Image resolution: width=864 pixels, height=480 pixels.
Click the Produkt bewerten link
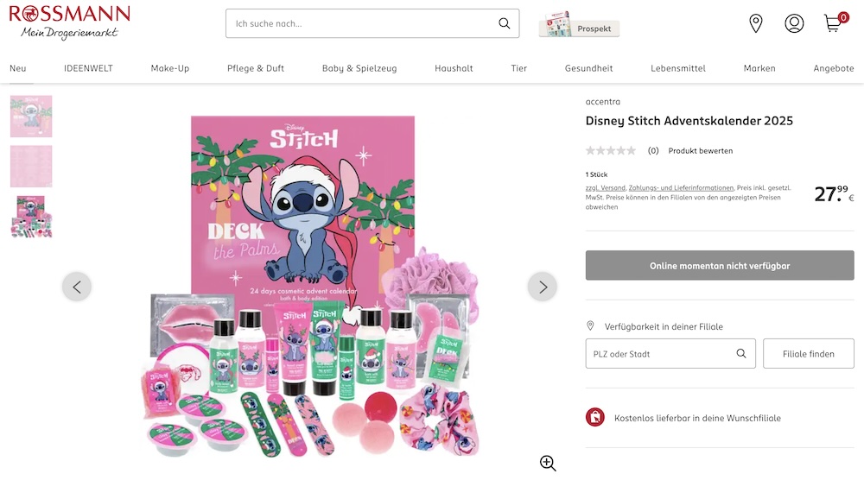[700, 151]
